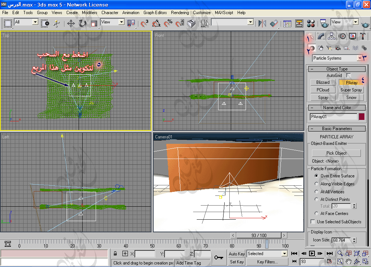Open the Align tool
Screen dimensions: 371x267
click(274, 23)
